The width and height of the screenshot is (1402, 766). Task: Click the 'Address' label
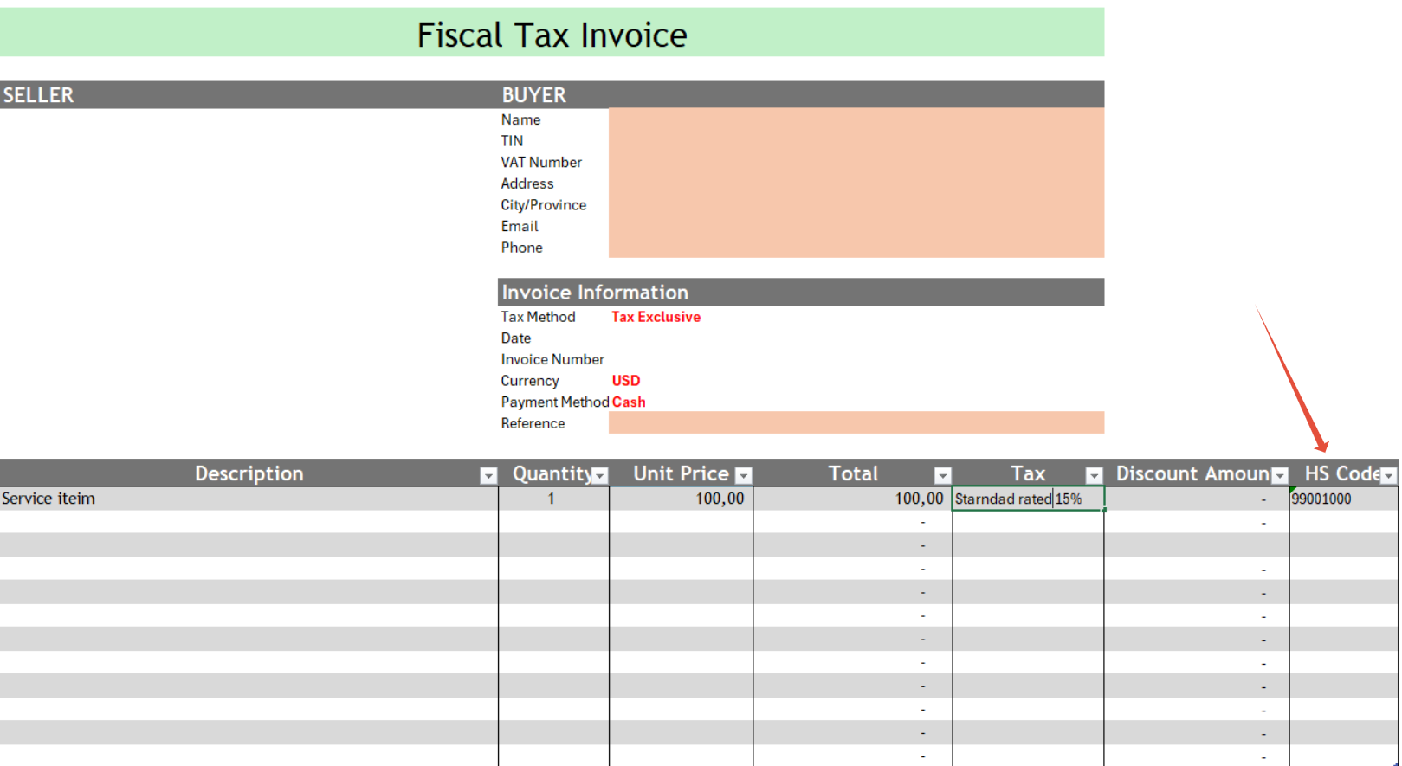(527, 183)
